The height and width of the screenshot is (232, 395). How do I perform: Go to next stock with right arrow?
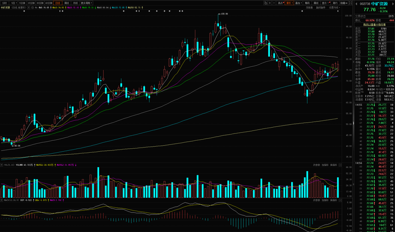[393, 4]
